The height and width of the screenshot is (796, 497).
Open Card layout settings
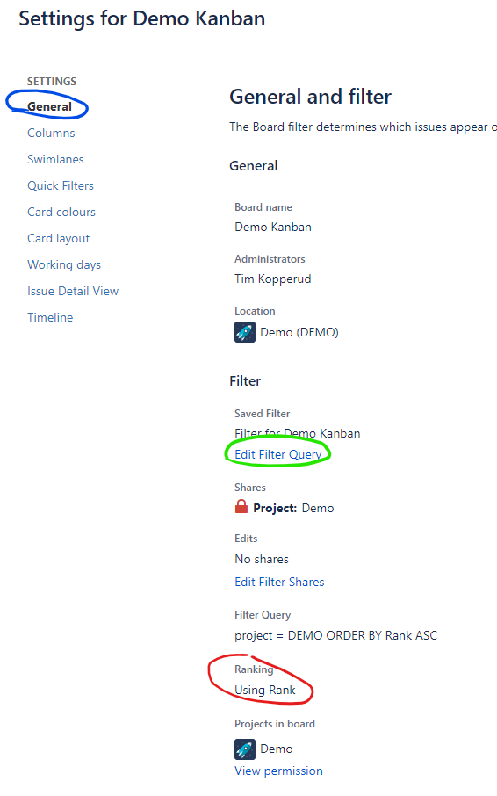click(x=58, y=239)
